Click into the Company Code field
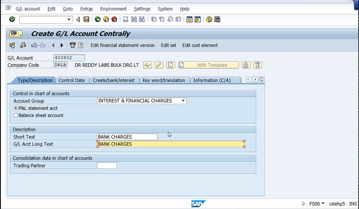359x209 pixels. [60, 65]
